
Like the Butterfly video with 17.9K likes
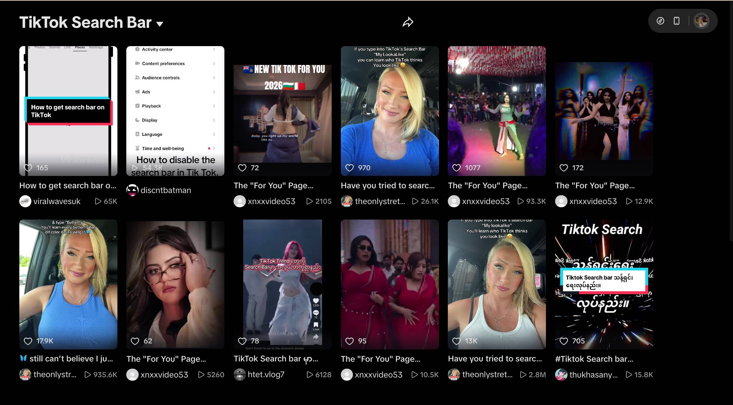(28, 341)
